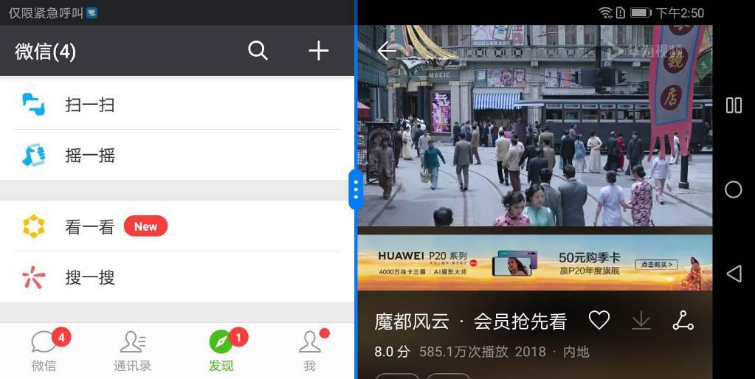Tap the 仅限紧急呼叫 status text

tap(46, 13)
